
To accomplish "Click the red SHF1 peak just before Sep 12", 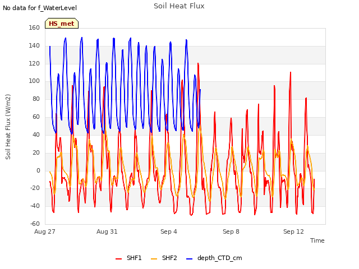I will pos(291,72).
